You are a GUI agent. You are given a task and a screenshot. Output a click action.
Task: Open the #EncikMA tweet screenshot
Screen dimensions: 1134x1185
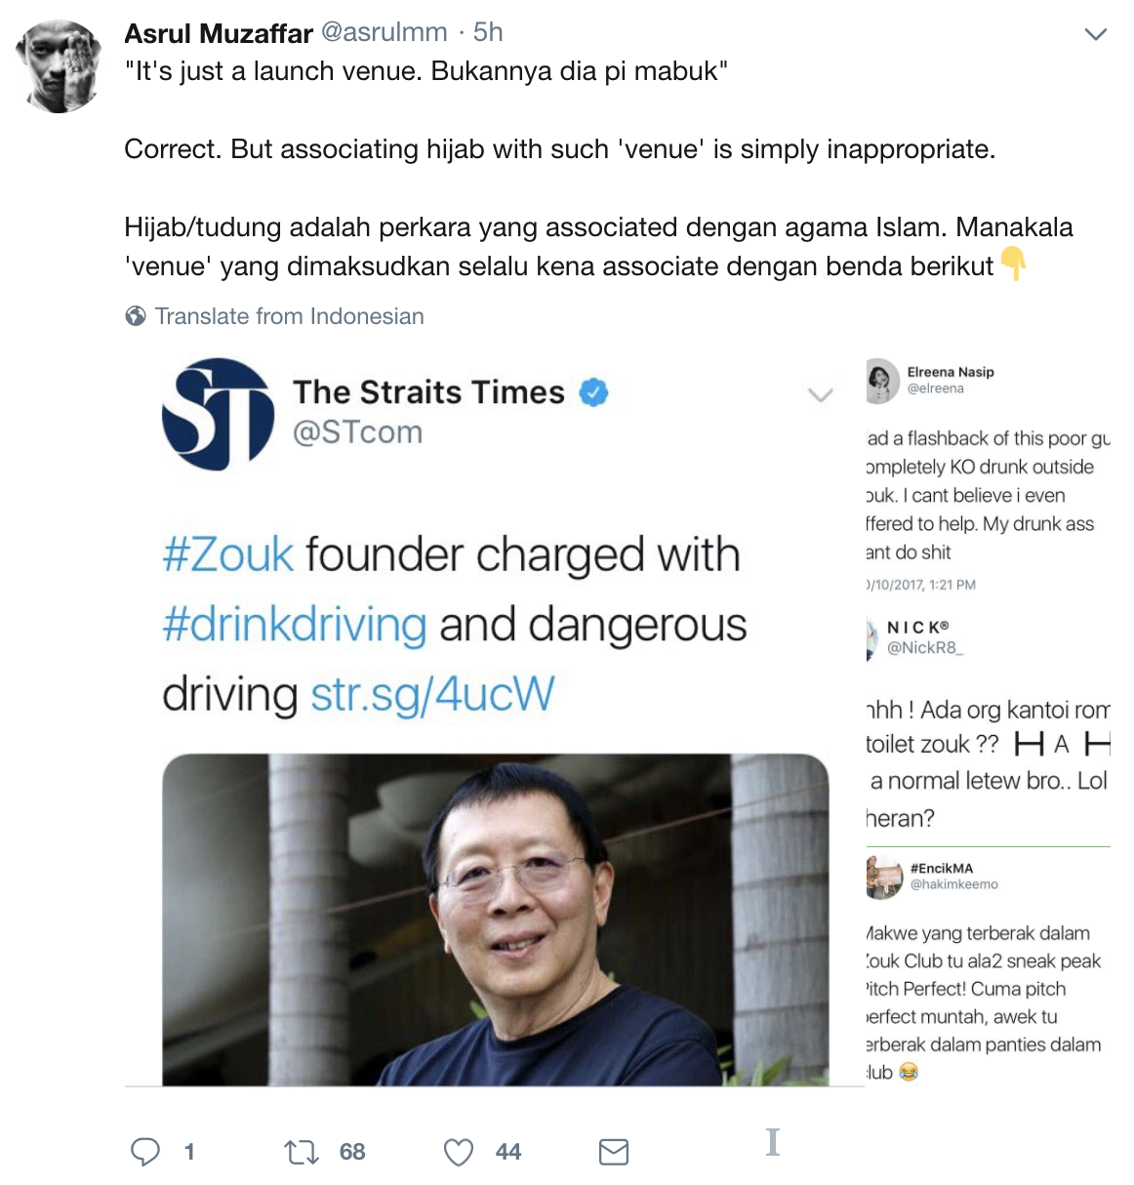(988, 968)
